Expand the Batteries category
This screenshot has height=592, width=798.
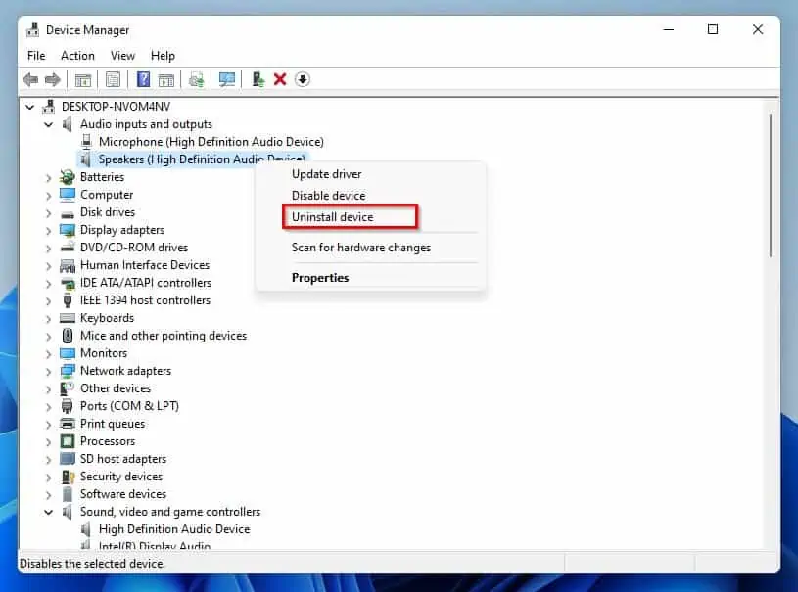[48, 177]
